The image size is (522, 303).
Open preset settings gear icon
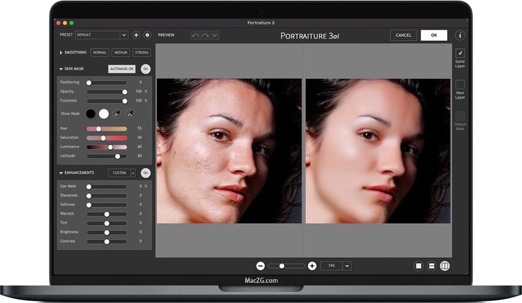click(147, 35)
